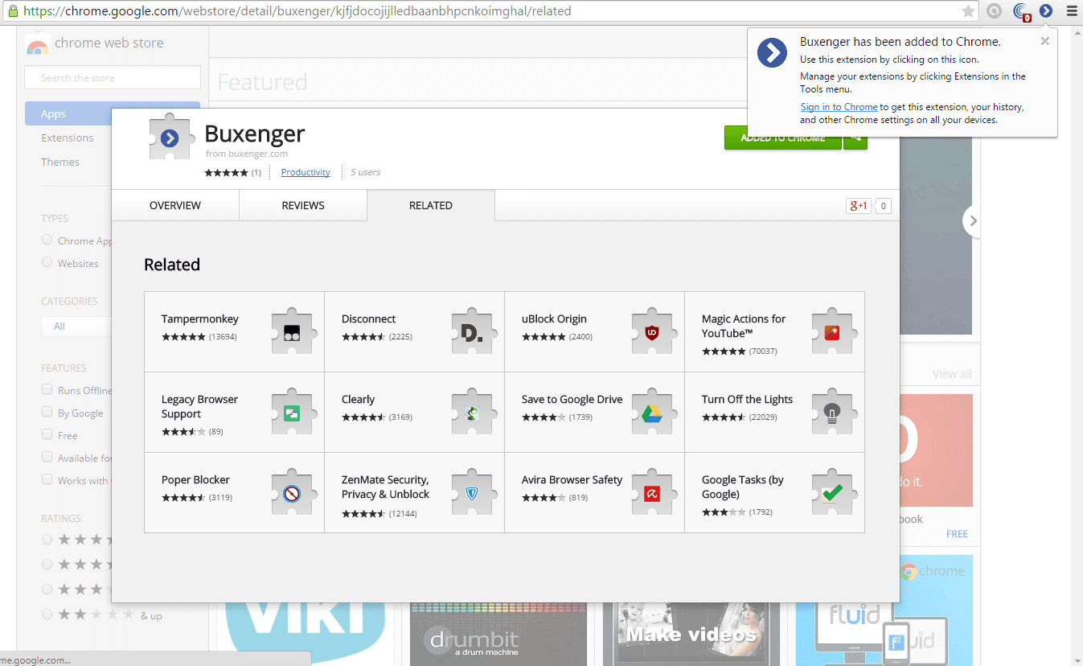This screenshot has height=666, width=1083.
Task: Click the Save to Google Drive title
Action: (x=572, y=399)
